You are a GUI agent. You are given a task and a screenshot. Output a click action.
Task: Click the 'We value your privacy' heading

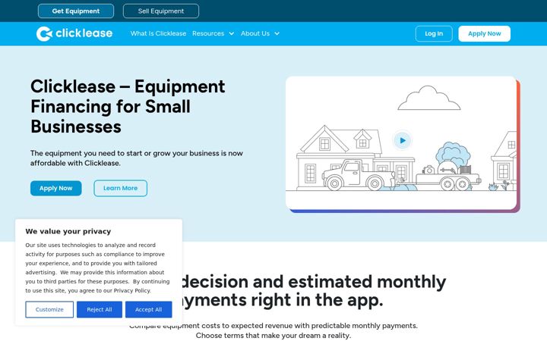[x=68, y=231]
